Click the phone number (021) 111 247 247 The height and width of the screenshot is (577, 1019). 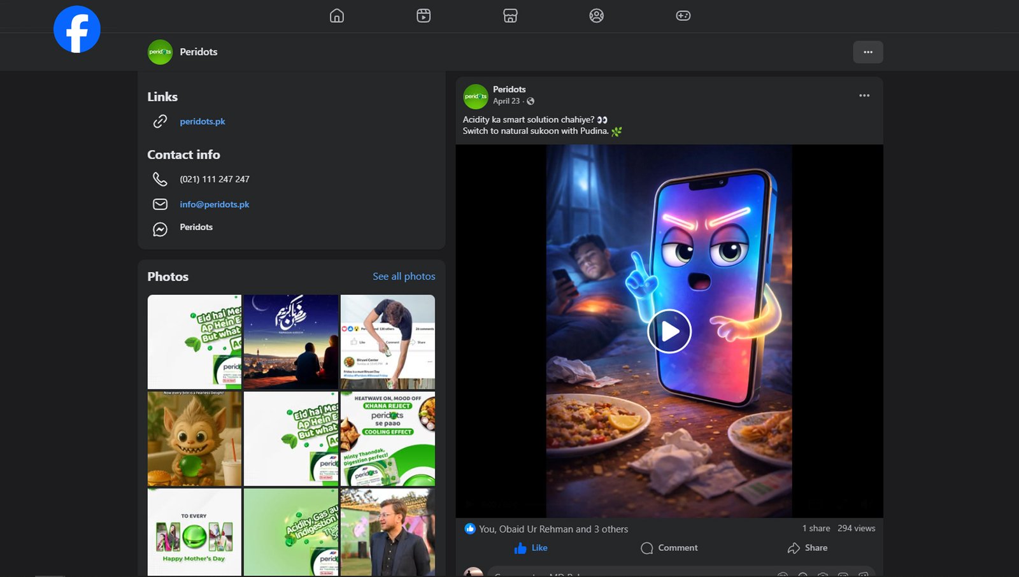point(215,179)
